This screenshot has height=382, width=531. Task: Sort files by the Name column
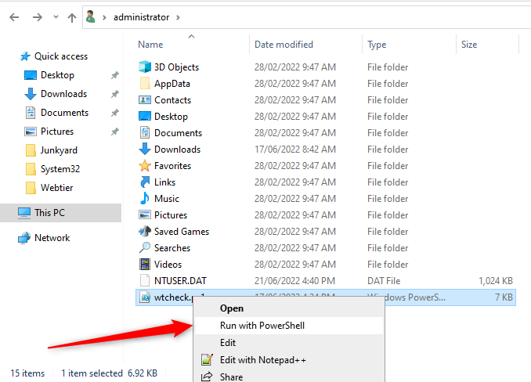tap(150, 45)
